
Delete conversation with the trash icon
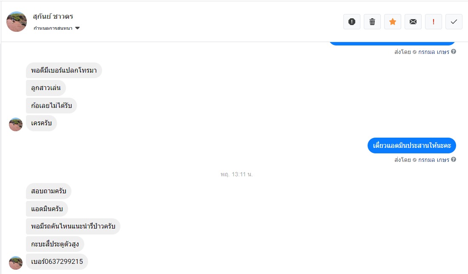pyautogui.click(x=372, y=22)
